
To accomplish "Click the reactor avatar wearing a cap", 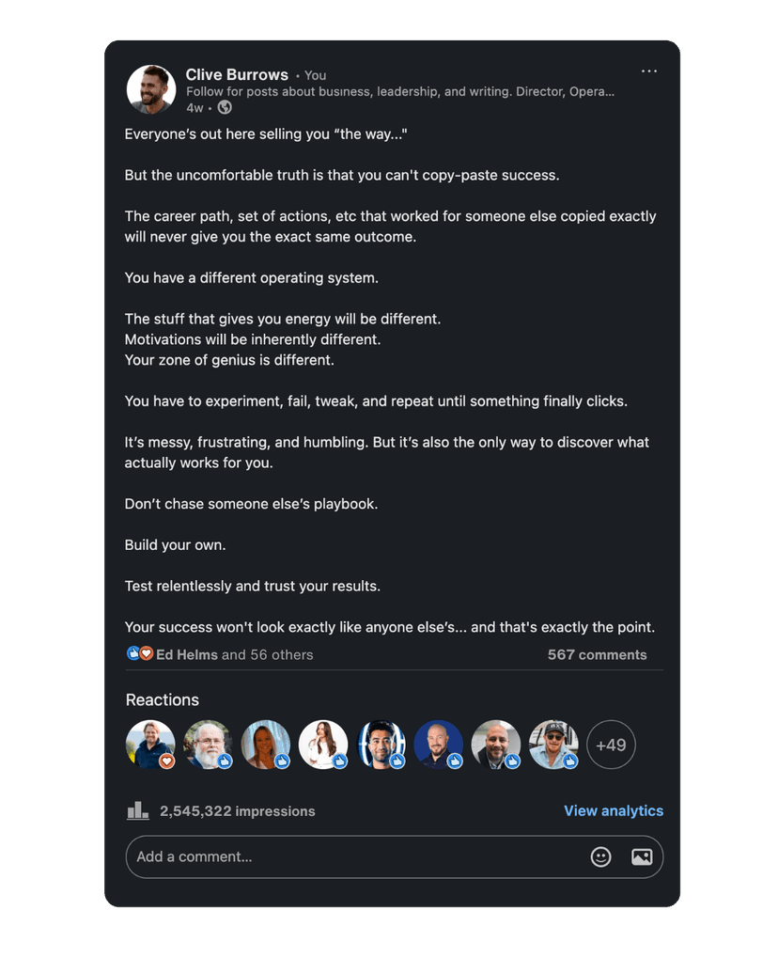I will coord(553,745).
